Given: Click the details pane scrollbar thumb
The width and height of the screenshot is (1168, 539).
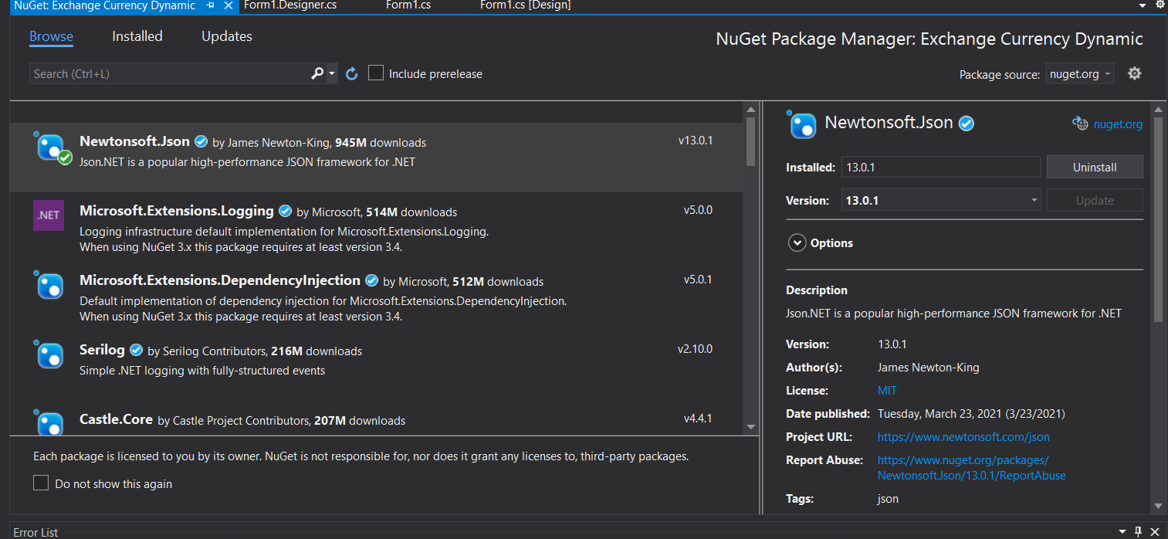Looking at the screenshot, I should point(1158,219).
